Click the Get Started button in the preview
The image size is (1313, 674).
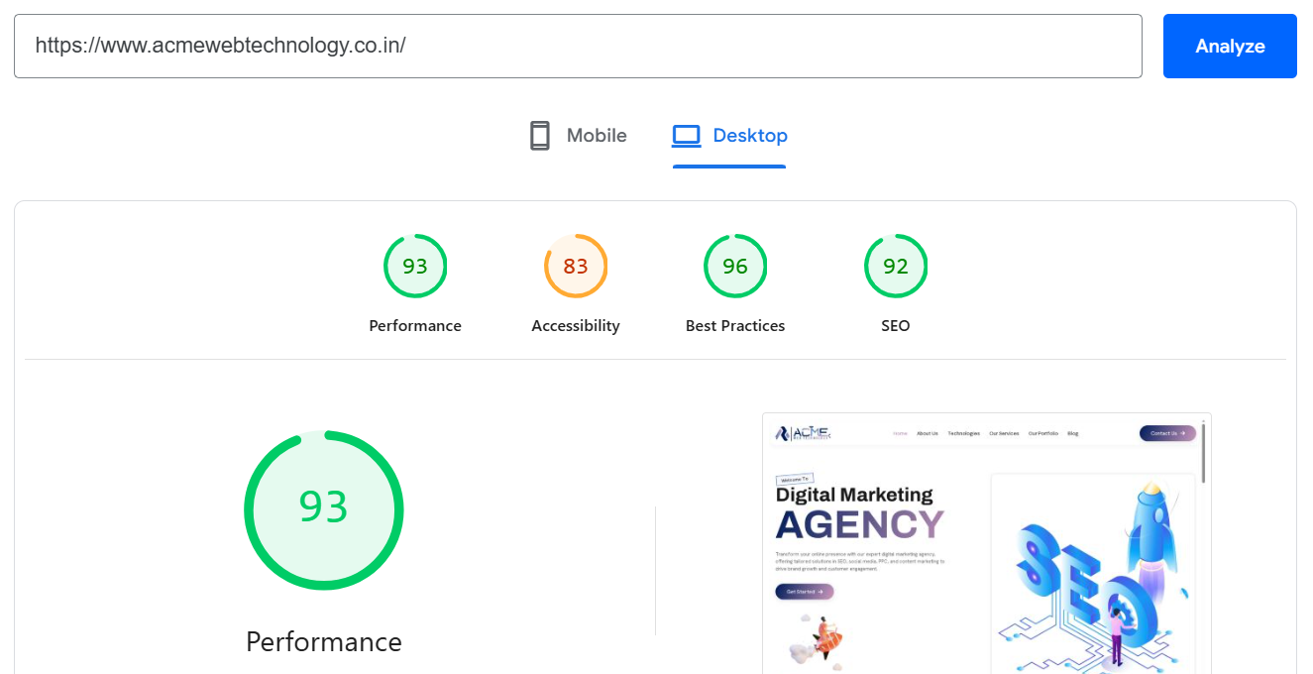coord(805,591)
